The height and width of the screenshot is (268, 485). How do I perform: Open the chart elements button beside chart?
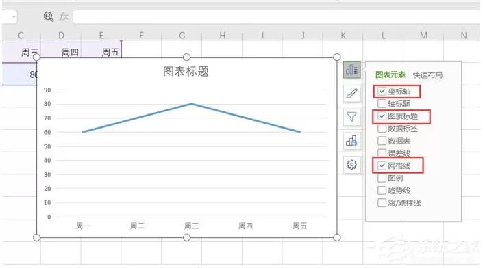[x=351, y=70]
